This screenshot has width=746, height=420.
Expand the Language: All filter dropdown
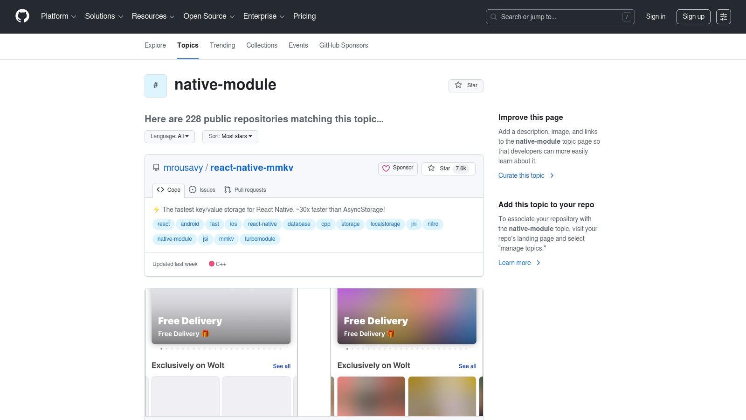tap(170, 136)
